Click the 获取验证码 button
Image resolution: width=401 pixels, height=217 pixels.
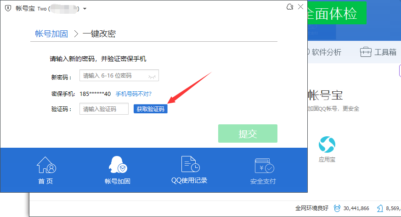(150, 109)
